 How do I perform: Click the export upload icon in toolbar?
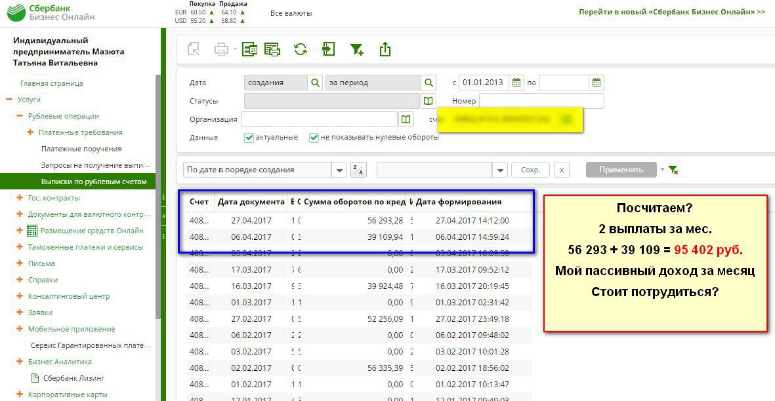[385, 49]
